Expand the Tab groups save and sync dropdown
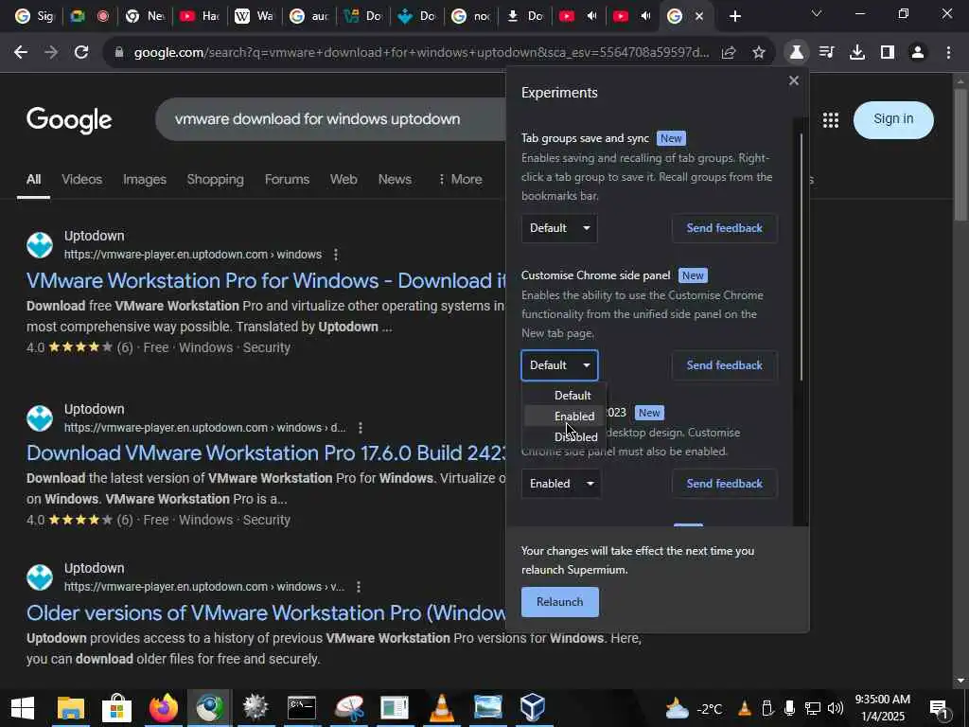 click(x=559, y=228)
